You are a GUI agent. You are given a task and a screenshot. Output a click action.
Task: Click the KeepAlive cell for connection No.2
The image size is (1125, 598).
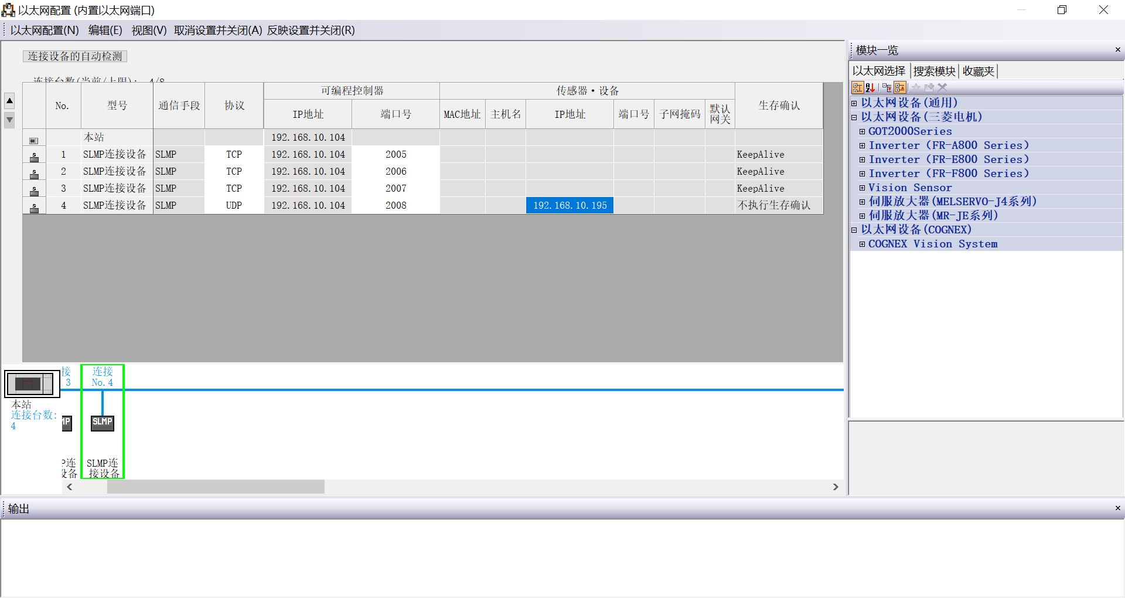[x=761, y=171]
